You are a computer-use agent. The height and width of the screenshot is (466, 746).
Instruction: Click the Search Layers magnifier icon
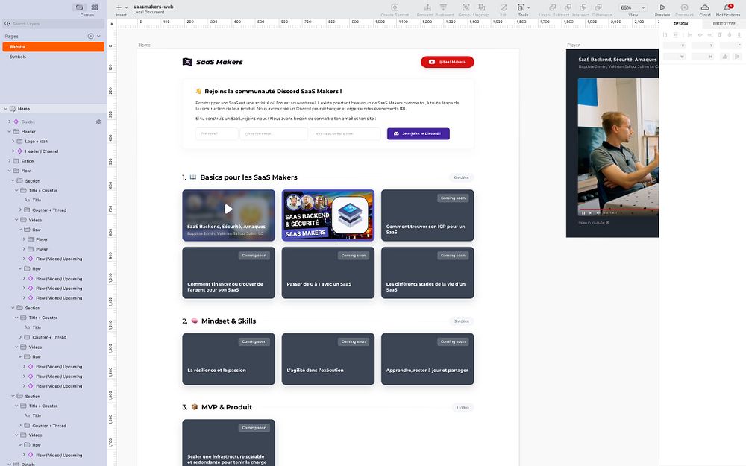7,23
